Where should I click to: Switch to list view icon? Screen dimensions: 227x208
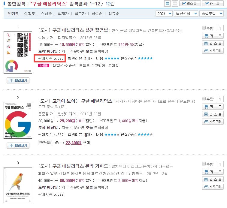167,4
